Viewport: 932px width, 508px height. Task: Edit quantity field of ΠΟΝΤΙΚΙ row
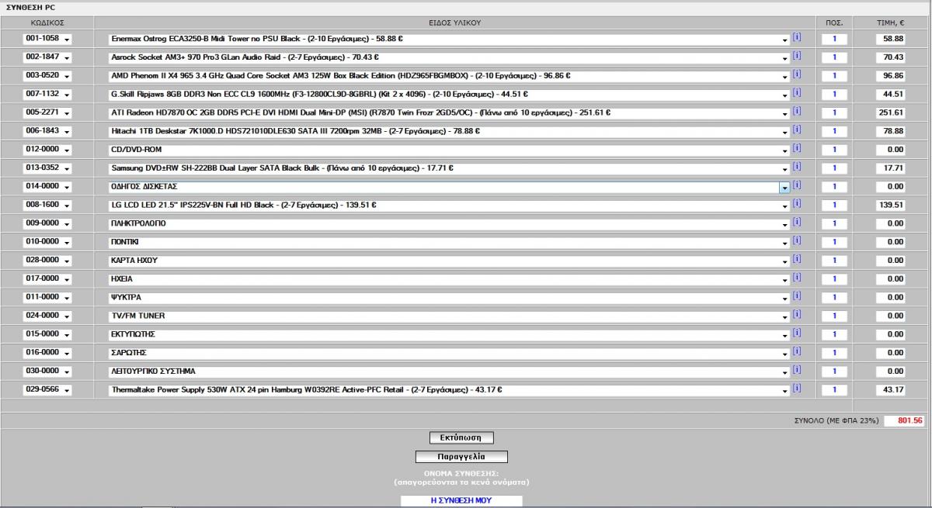point(834,243)
